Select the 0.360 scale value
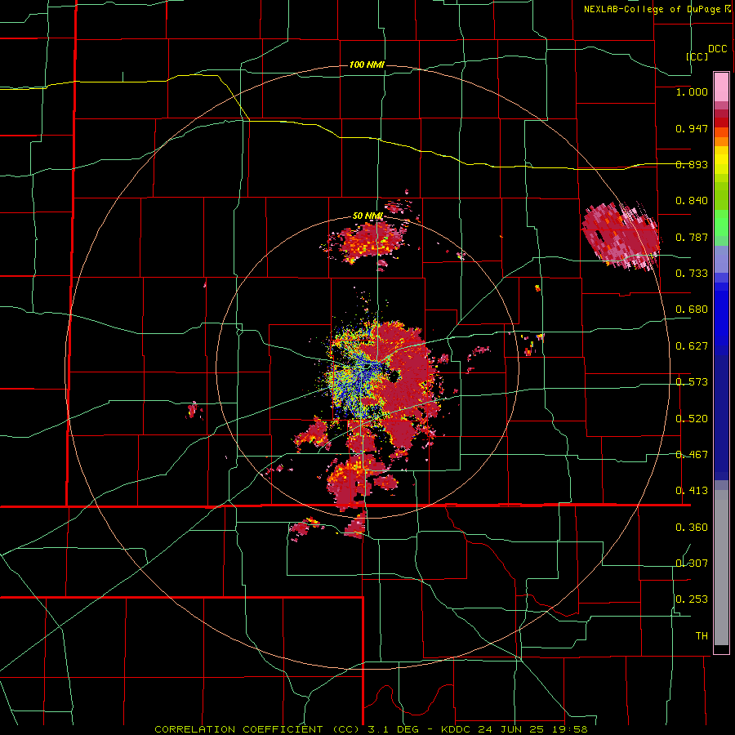 pyautogui.click(x=692, y=528)
